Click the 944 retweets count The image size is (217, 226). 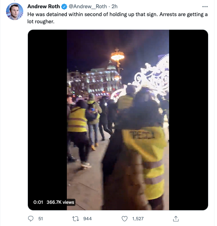click(x=87, y=218)
